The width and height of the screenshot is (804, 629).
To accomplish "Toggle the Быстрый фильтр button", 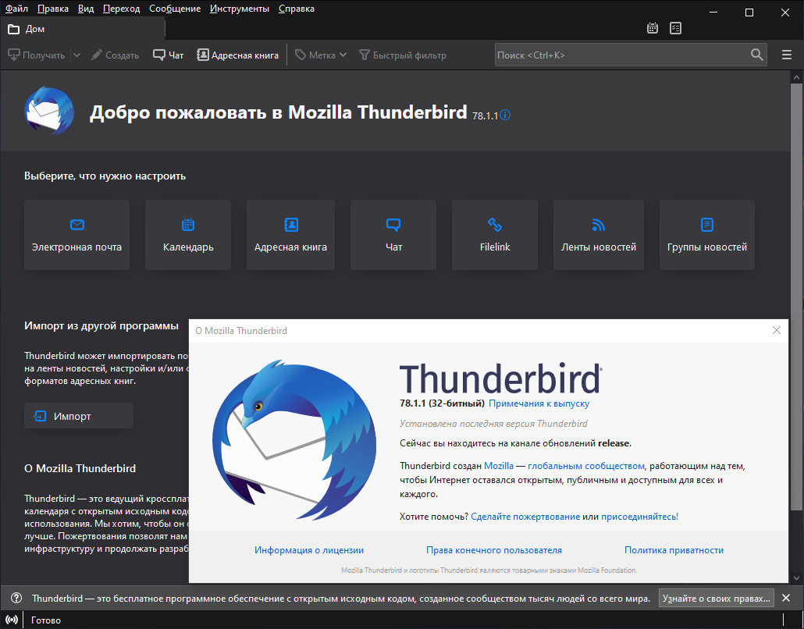I will (x=403, y=55).
